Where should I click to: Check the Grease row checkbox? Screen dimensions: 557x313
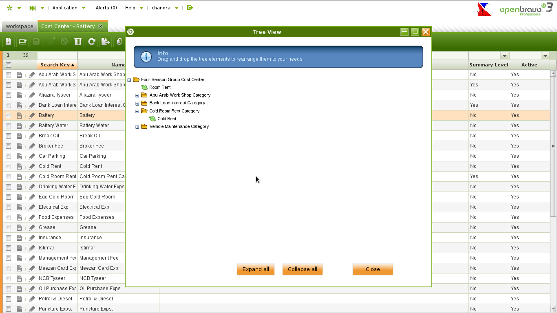pyautogui.click(x=8, y=227)
